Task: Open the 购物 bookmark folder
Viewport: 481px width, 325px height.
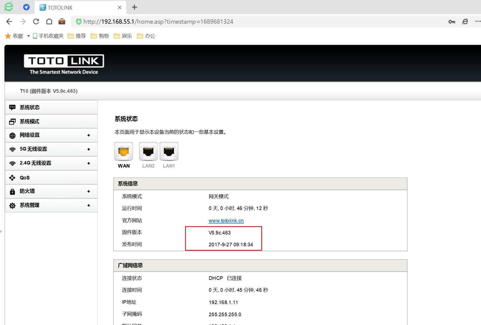Action: [x=100, y=36]
